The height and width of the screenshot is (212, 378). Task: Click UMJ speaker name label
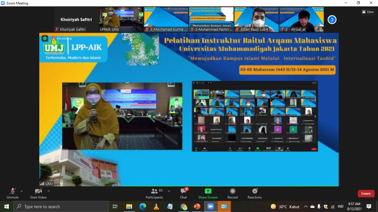(46, 184)
